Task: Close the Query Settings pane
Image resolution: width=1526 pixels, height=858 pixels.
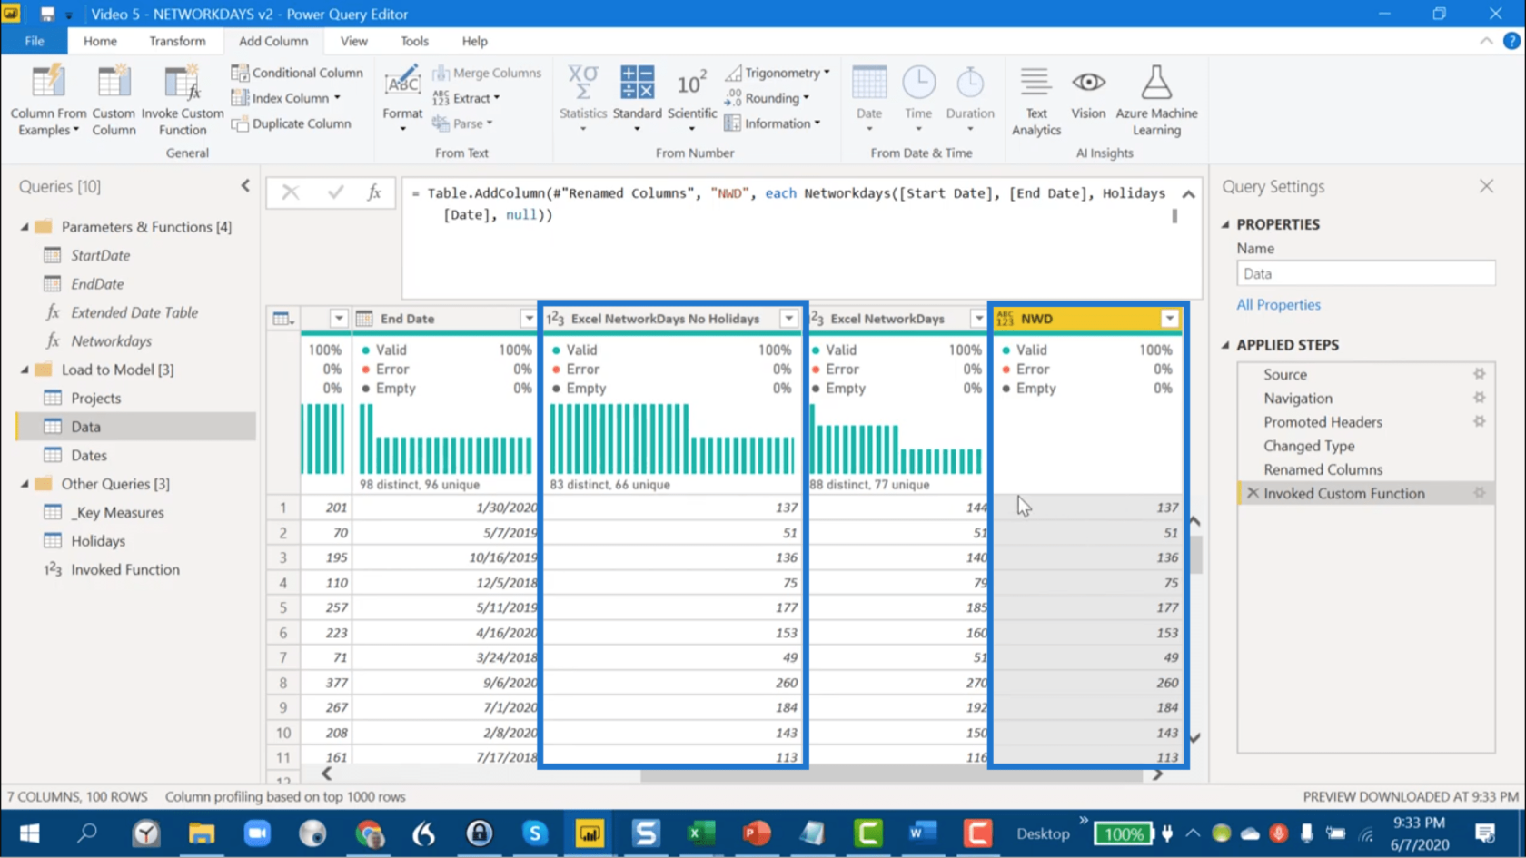Action: click(x=1486, y=186)
